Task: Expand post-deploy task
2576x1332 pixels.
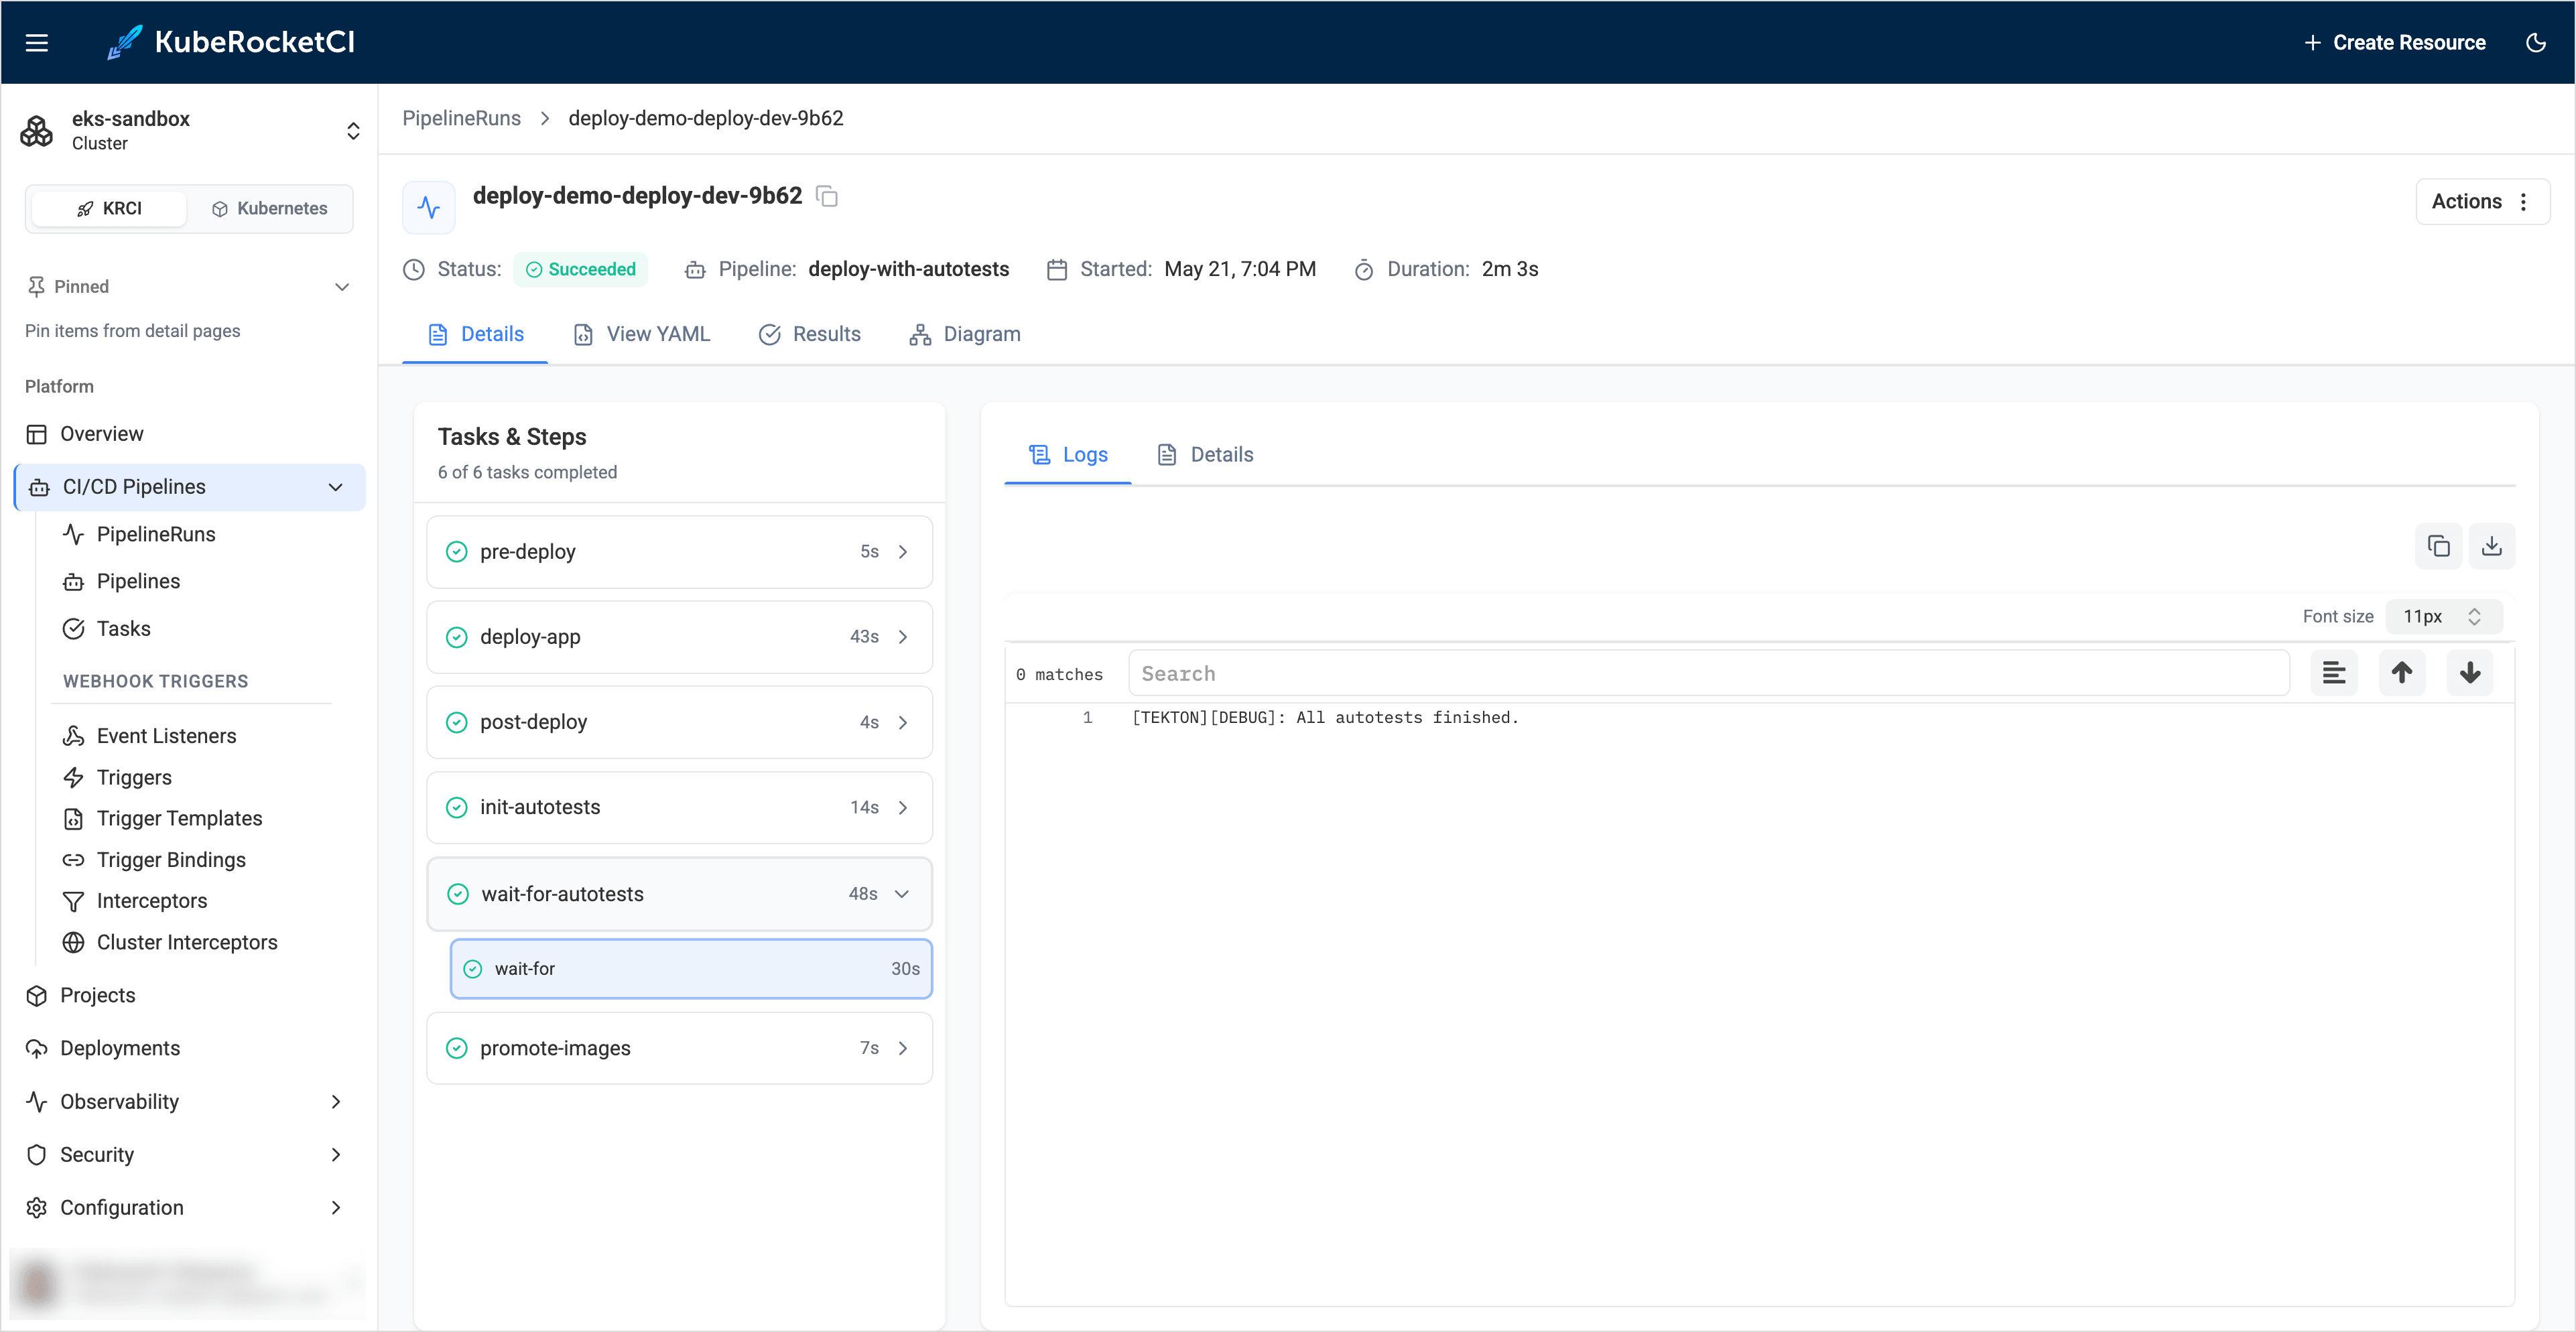Action: click(679, 722)
